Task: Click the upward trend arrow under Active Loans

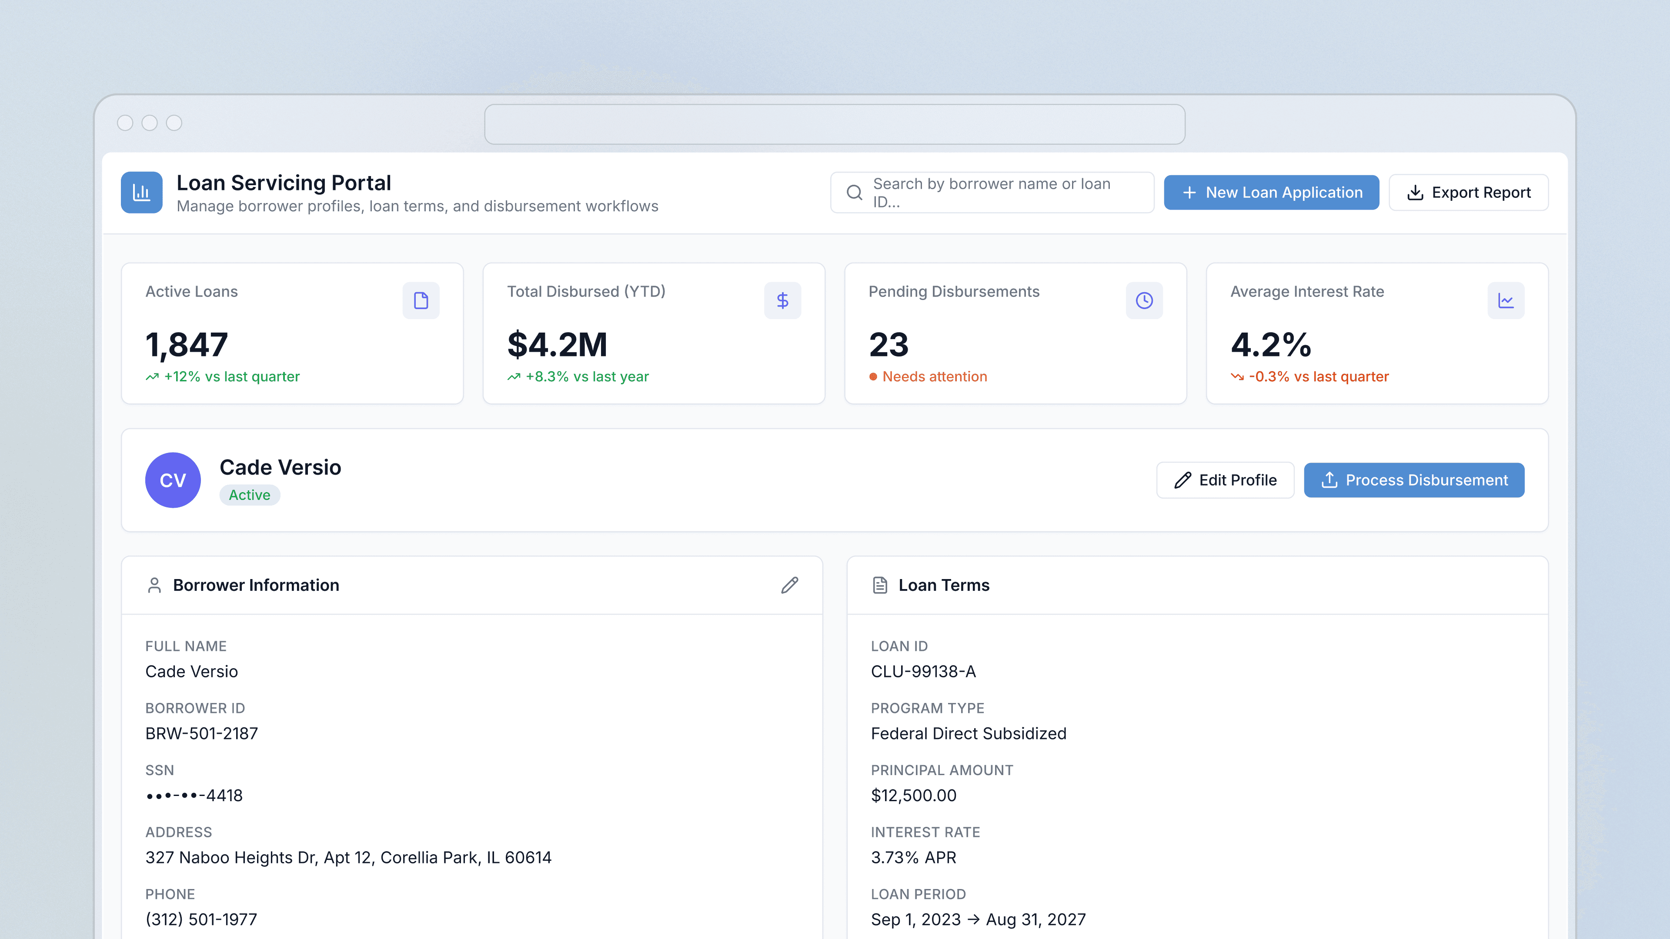Action: coord(152,377)
